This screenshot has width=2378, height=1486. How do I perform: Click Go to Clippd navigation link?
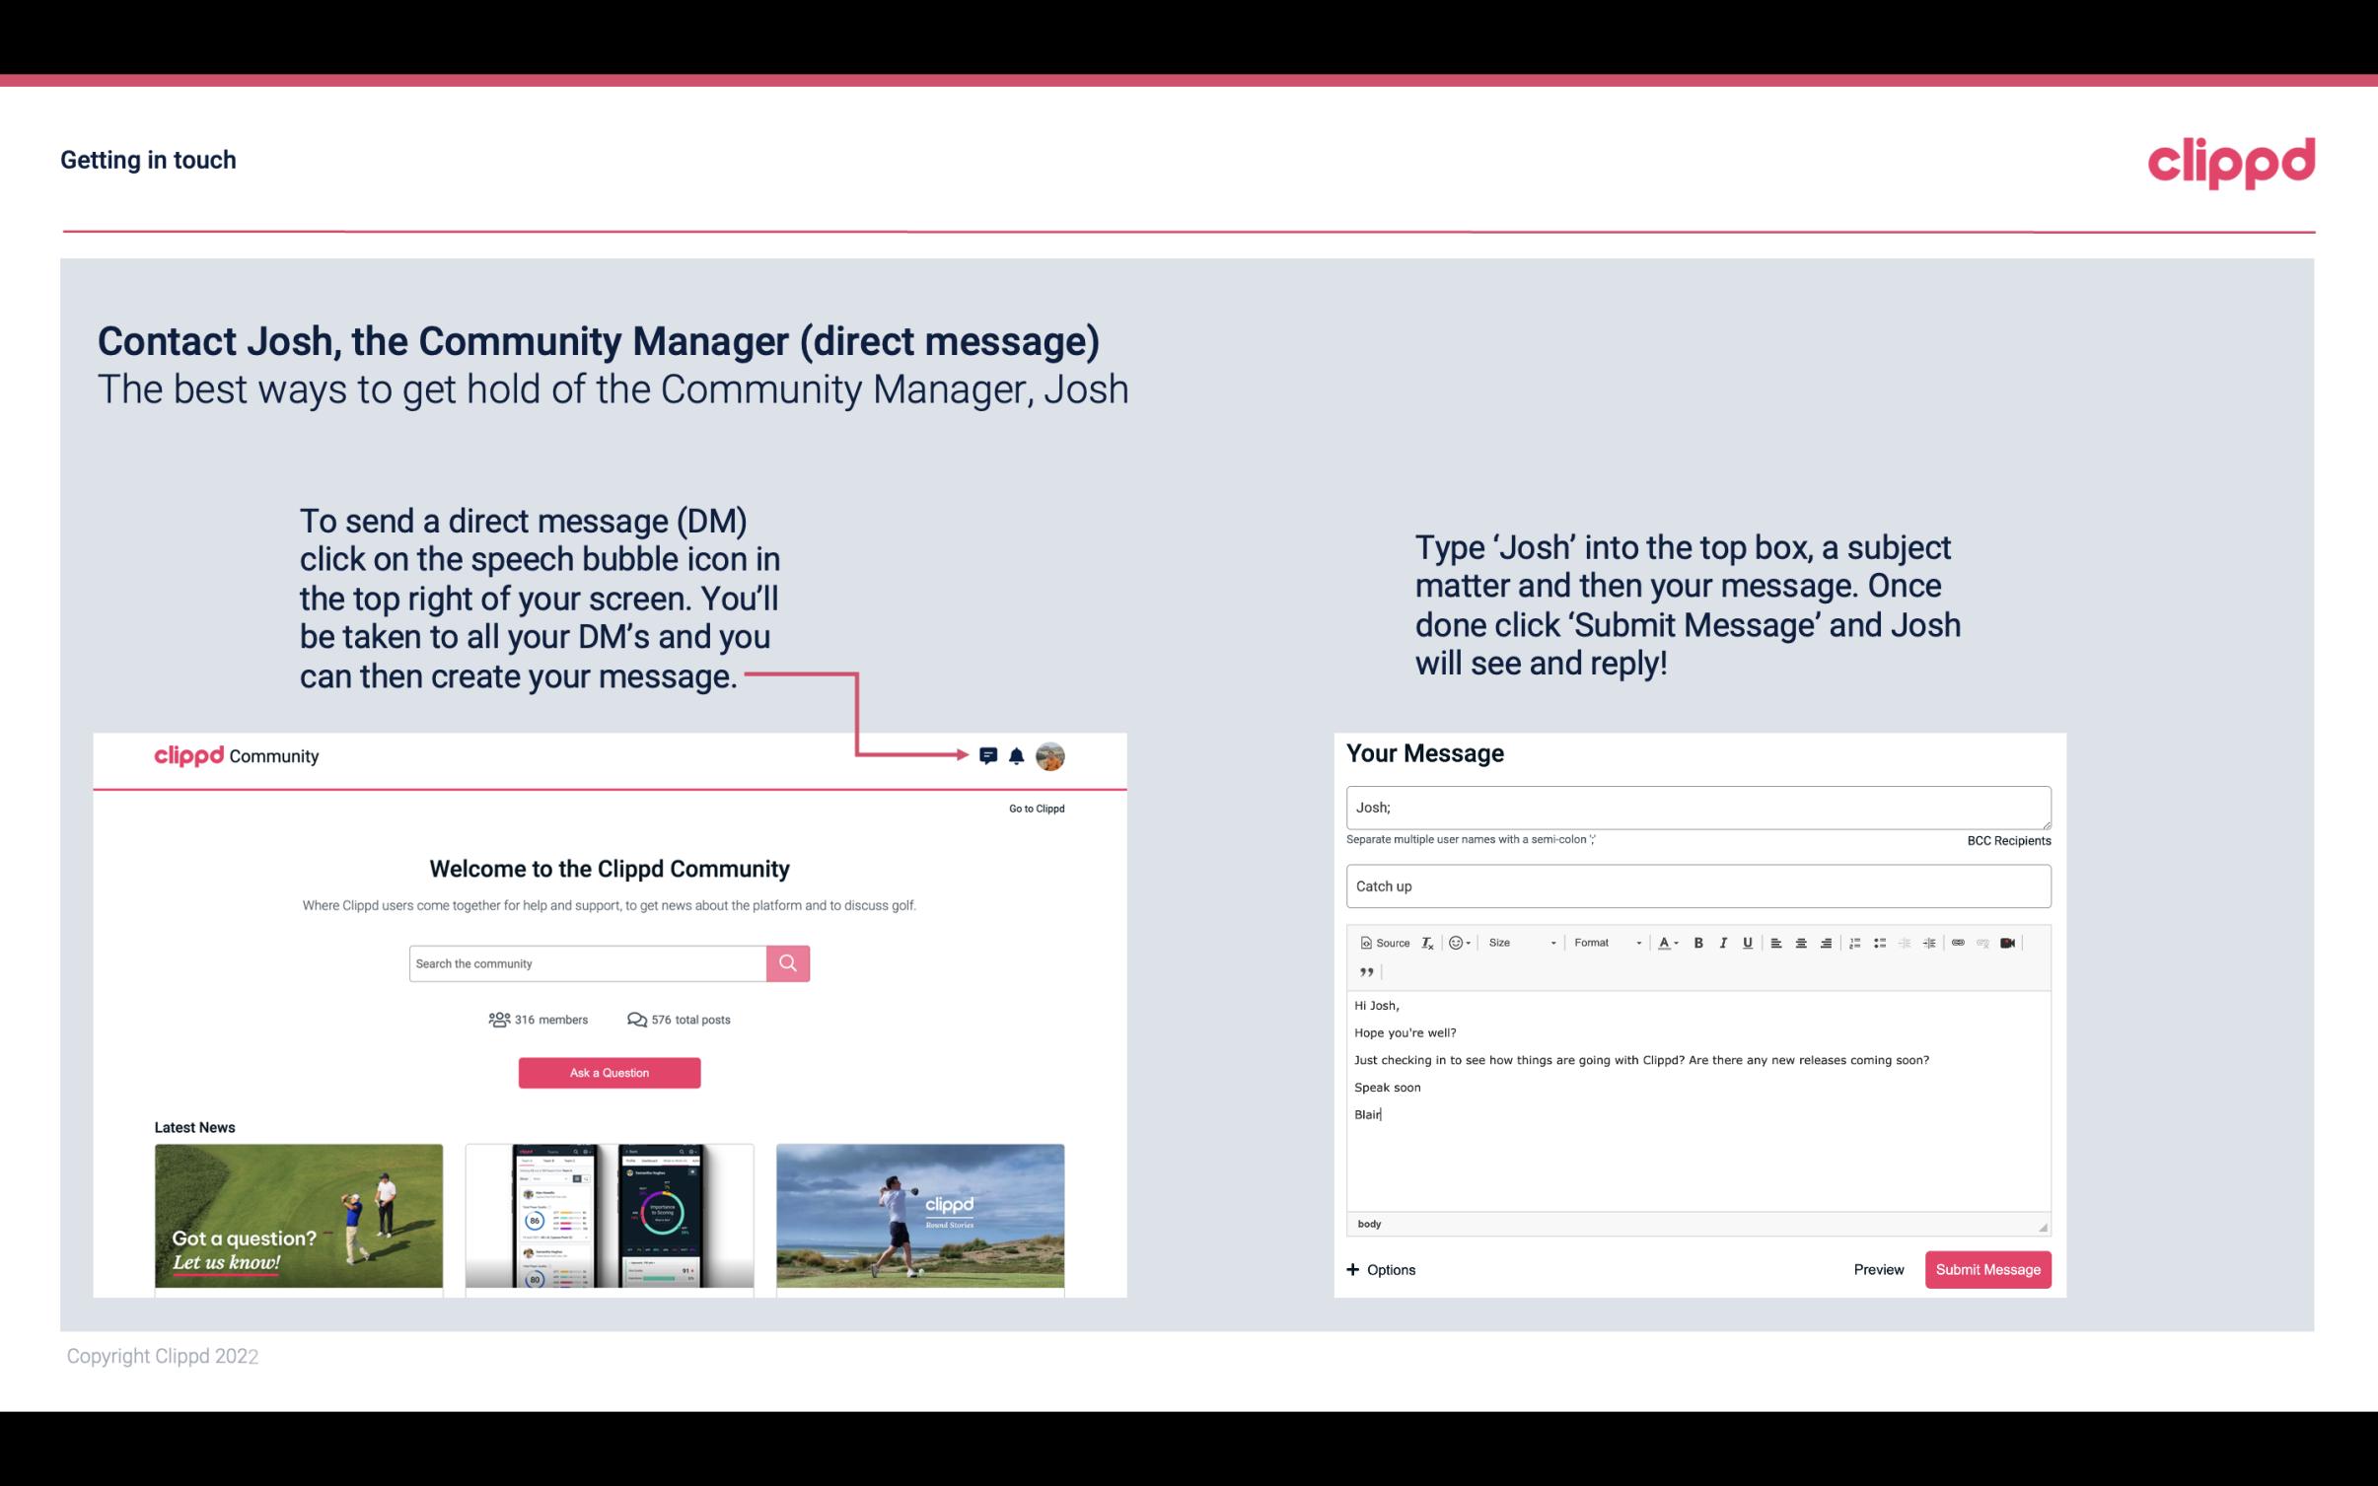pos(1036,807)
